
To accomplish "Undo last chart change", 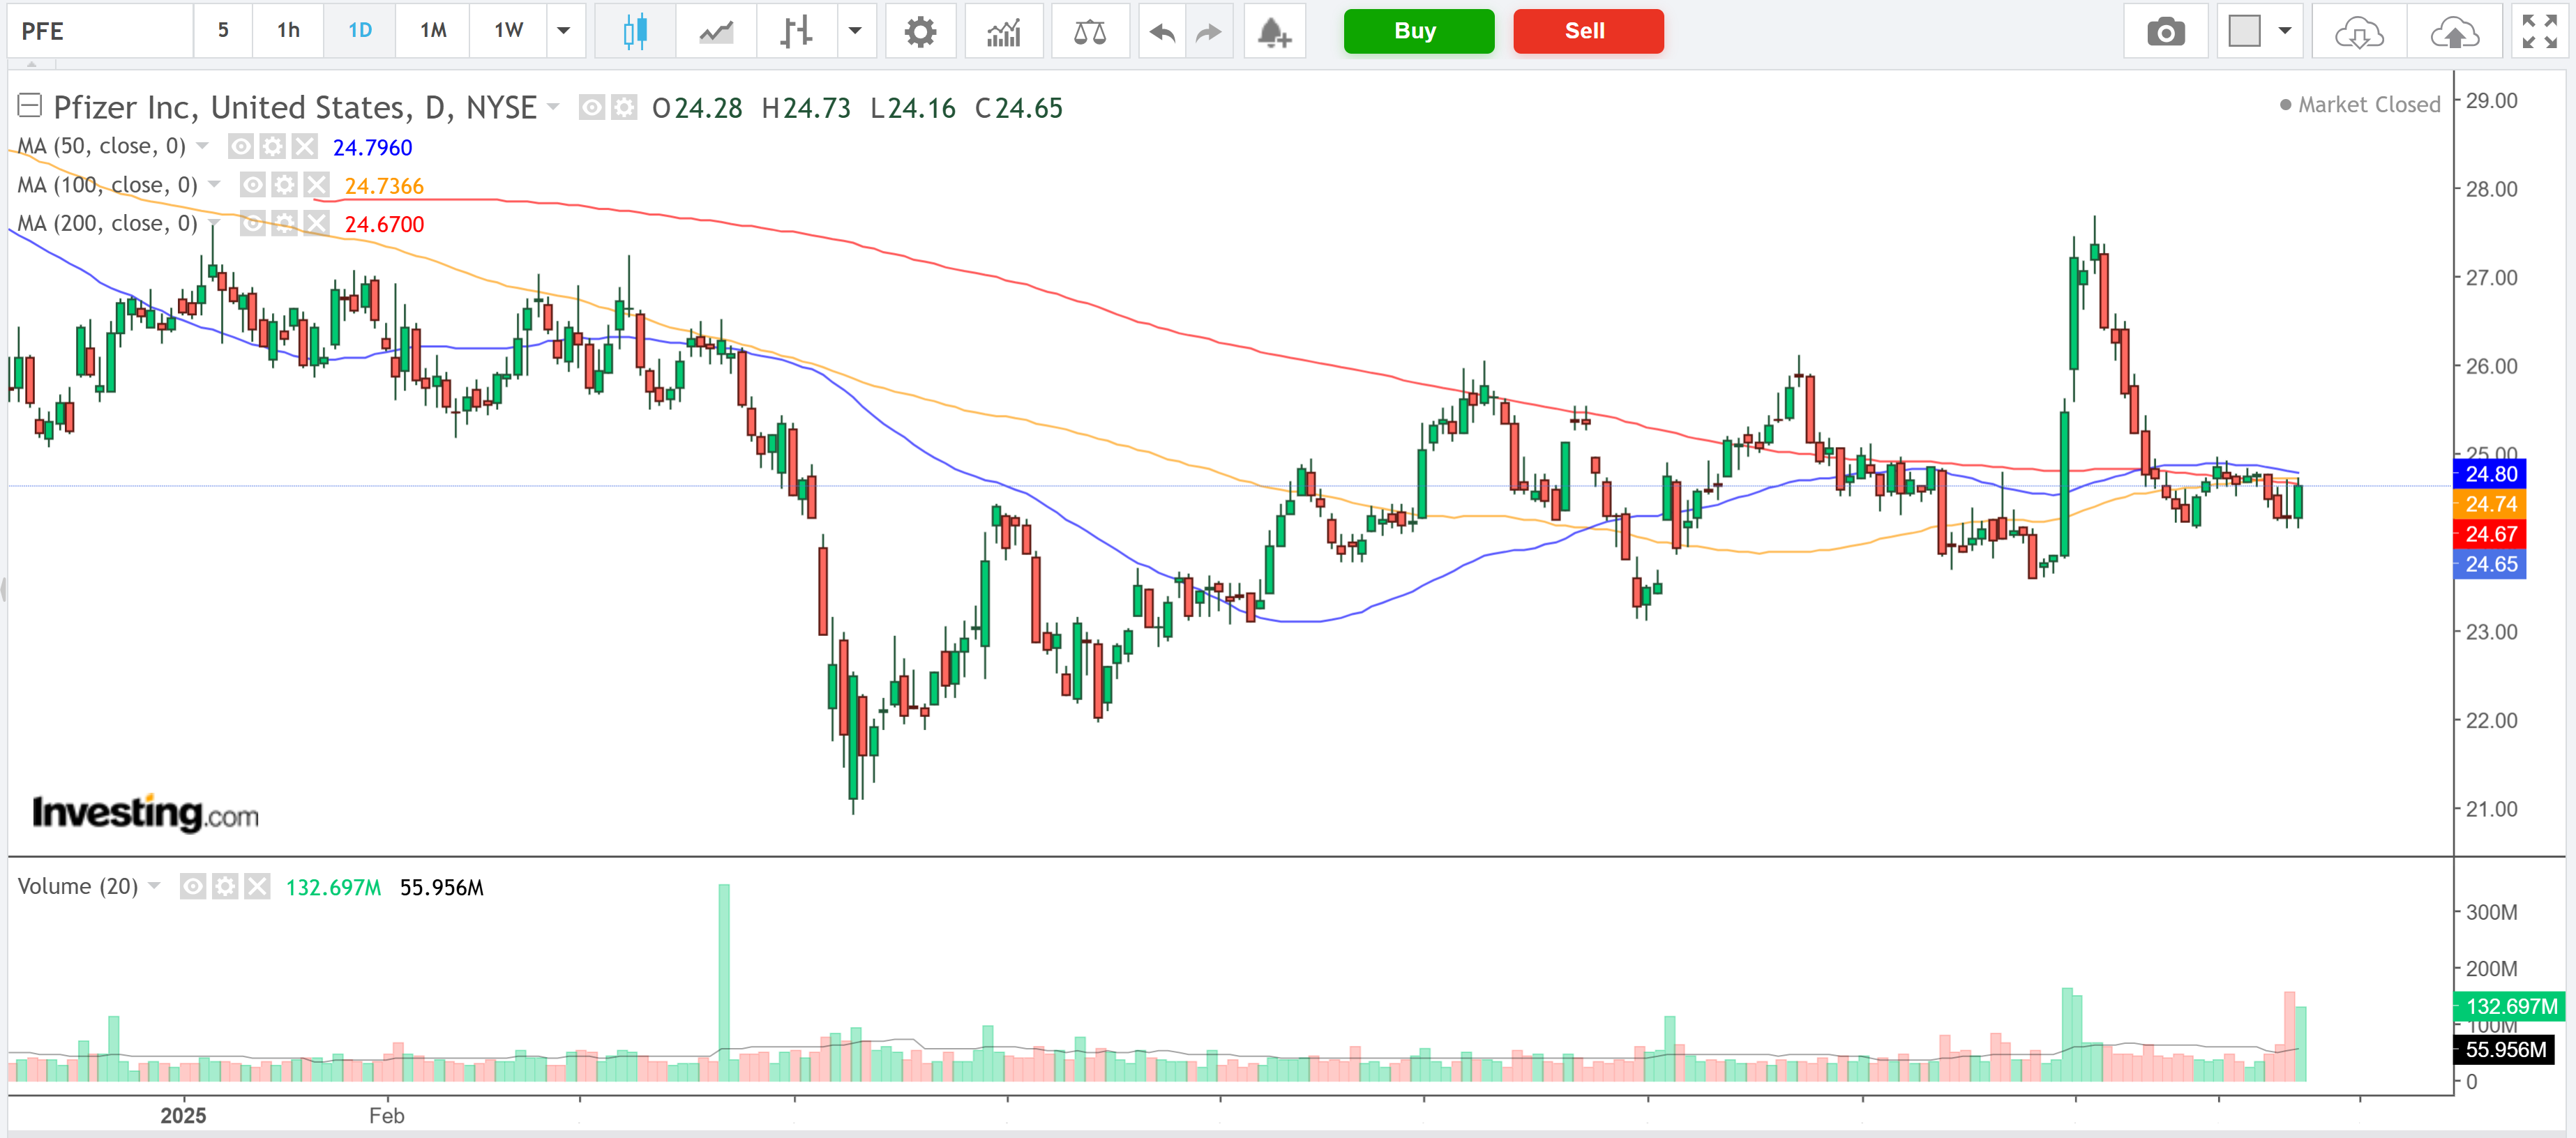I will click(1161, 31).
